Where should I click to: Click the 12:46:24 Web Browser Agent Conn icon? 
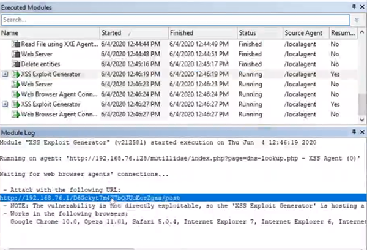(x=16, y=94)
